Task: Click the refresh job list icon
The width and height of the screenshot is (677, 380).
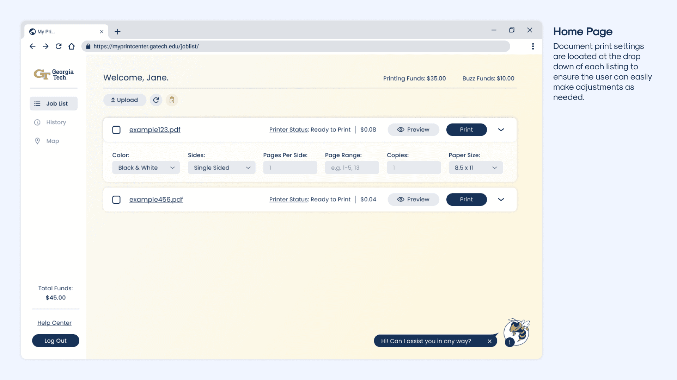Action: [x=156, y=100]
